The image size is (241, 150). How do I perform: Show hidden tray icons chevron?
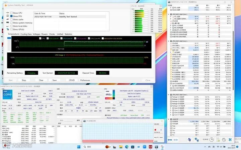pyautogui.click(x=205, y=147)
